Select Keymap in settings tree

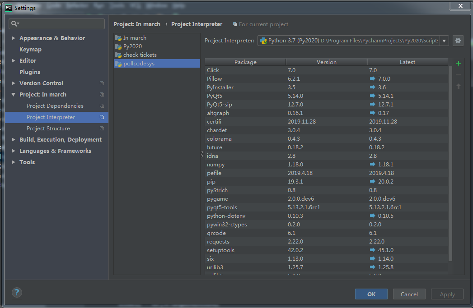click(30, 49)
